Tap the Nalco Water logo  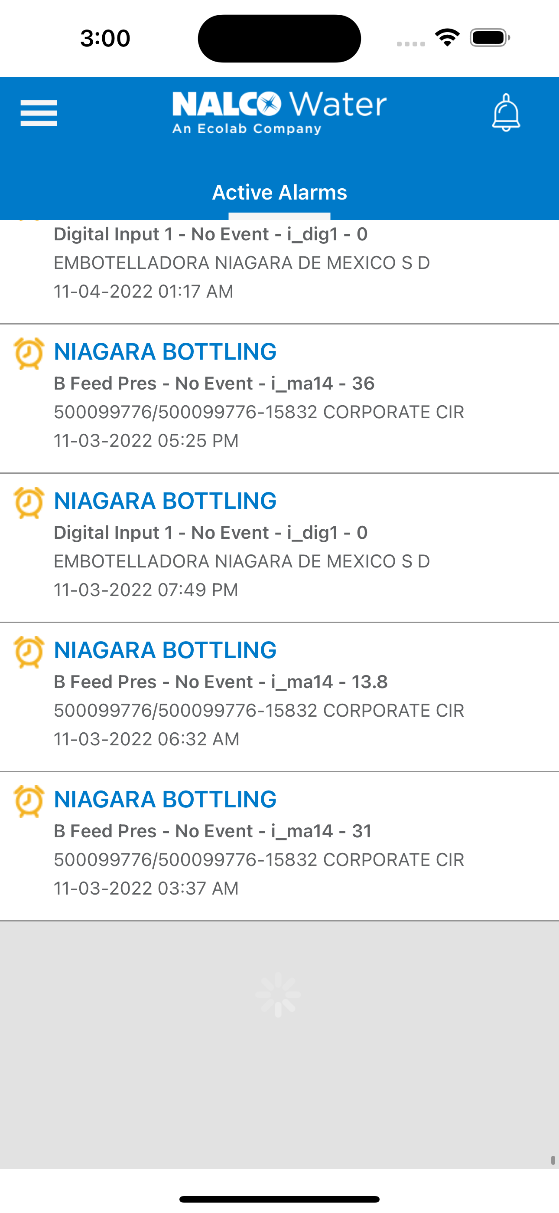pos(279,112)
